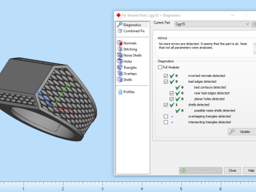Image resolution: width=256 pixels, height=192 pixels.
Task: Click the 'bad contours detected' text
Action: point(210,87)
